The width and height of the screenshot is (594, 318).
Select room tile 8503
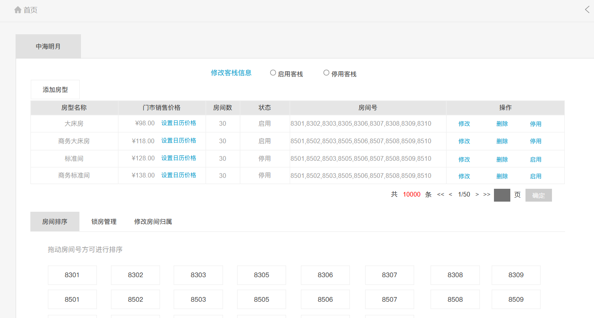198,299
